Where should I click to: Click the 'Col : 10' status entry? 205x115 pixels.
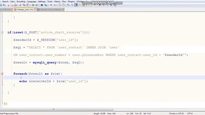tap(138, 114)
